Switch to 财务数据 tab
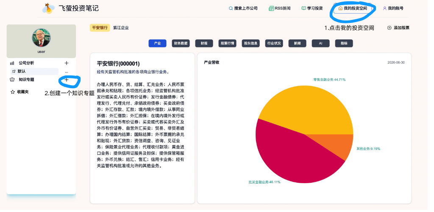434x212 pixels. click(181, 43)
